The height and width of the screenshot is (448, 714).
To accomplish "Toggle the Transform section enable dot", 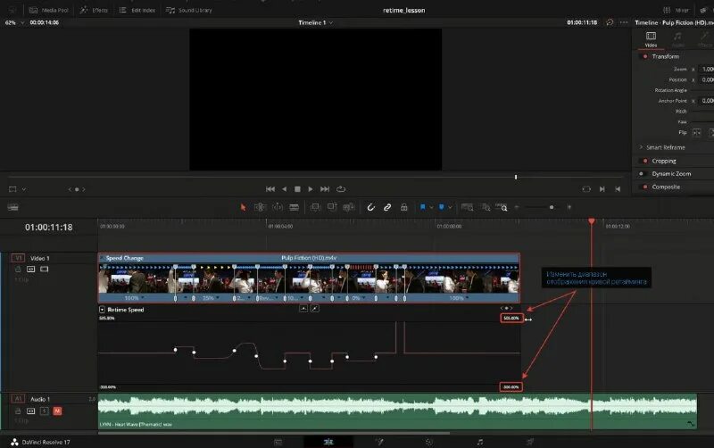I will pyautogui.click(x=644, y=56).
